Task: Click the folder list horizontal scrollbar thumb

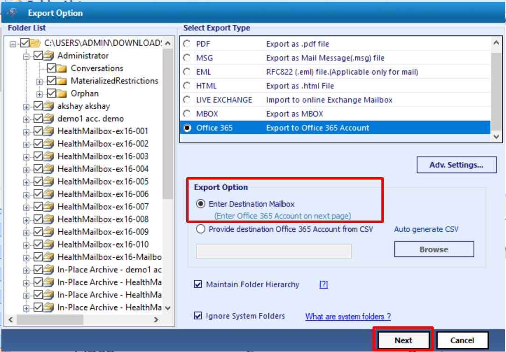Action: tap(50, 319)
